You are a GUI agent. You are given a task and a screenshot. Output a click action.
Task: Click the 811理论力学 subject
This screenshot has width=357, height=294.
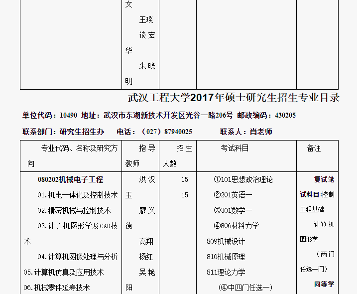point(226,272)
